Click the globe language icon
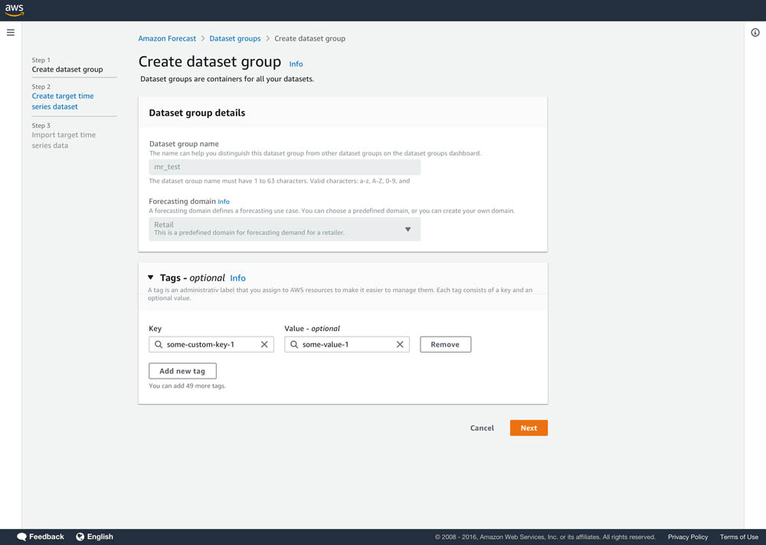Image resolution: width=766 pixels, height=545 pixels. coord(80,537)
